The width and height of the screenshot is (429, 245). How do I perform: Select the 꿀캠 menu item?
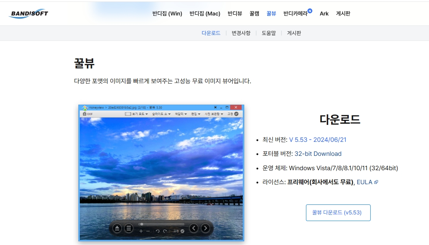pyautogui.click(x=254, y=13)
